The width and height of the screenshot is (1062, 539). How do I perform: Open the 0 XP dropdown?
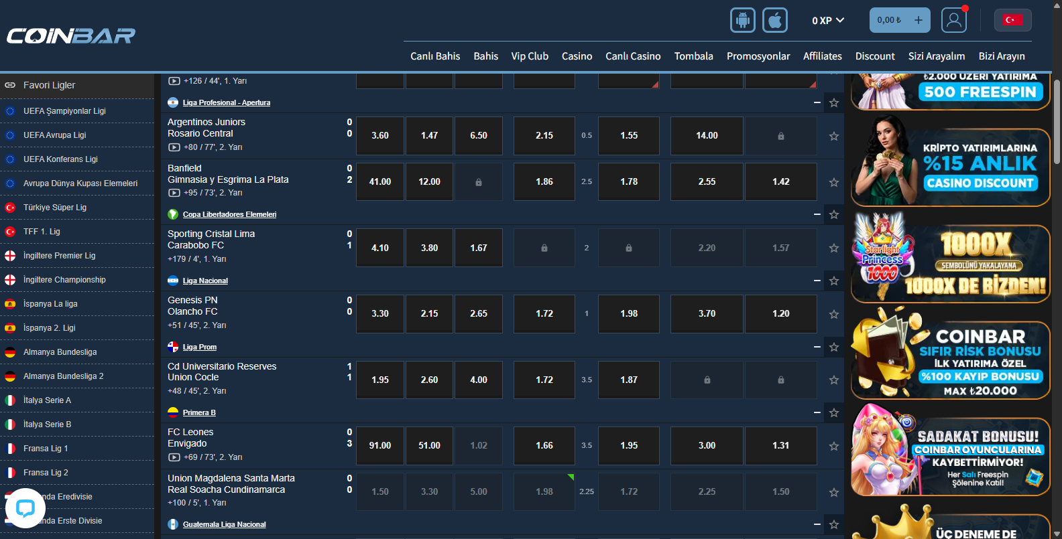828,21
